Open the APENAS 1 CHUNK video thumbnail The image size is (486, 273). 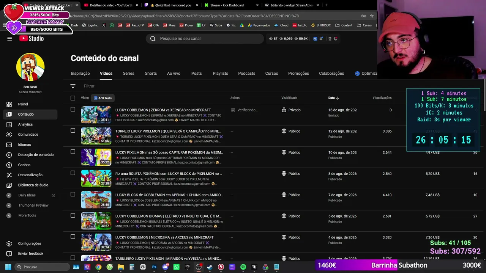pos(96,200)
